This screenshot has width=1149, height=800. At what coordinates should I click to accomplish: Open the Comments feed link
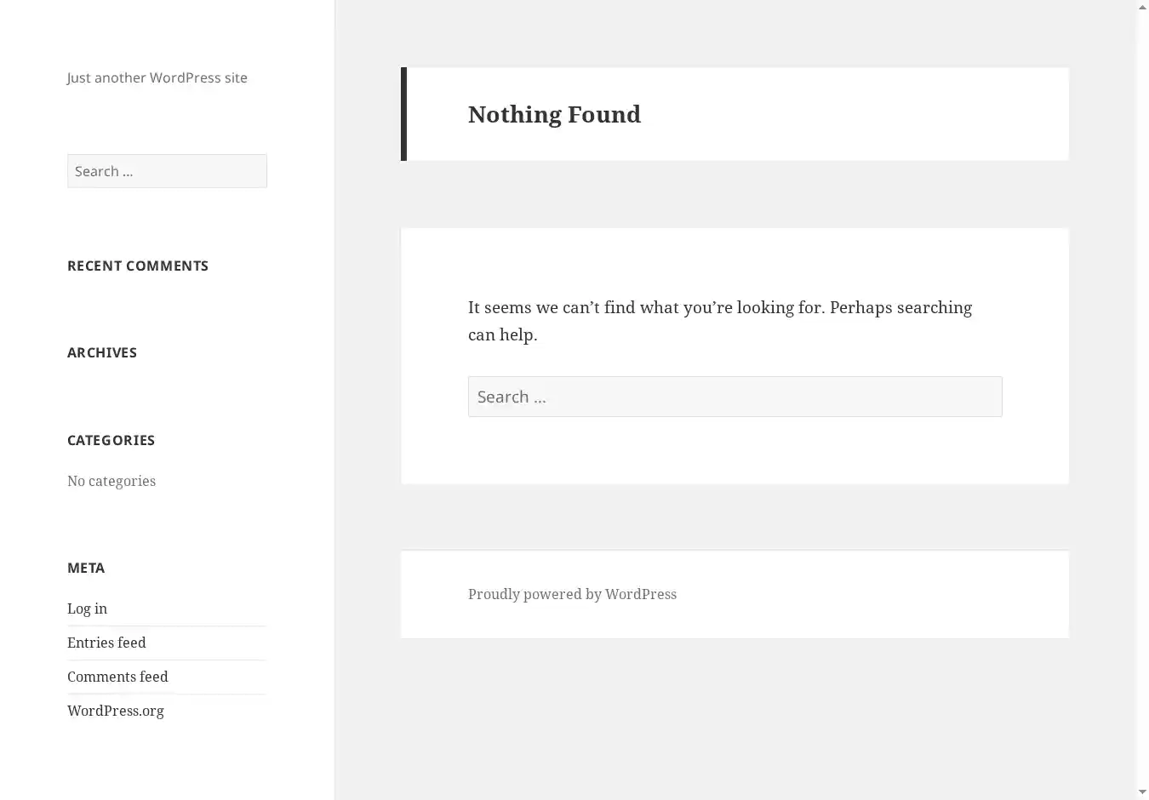coord(117,677)
